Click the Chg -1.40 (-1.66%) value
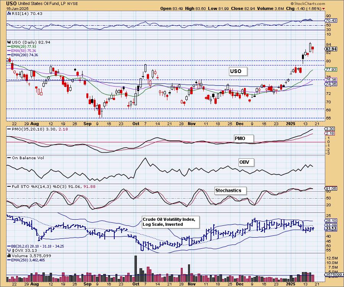Image resolution: width=344 pixels, height=287 pixels. tap(303, 8)
